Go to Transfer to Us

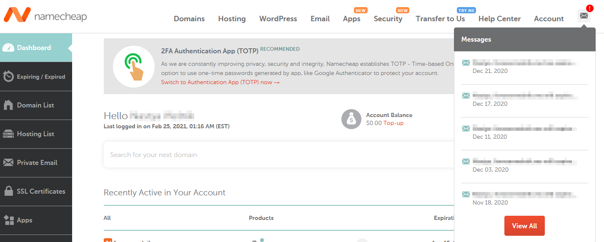coord(440,19)
